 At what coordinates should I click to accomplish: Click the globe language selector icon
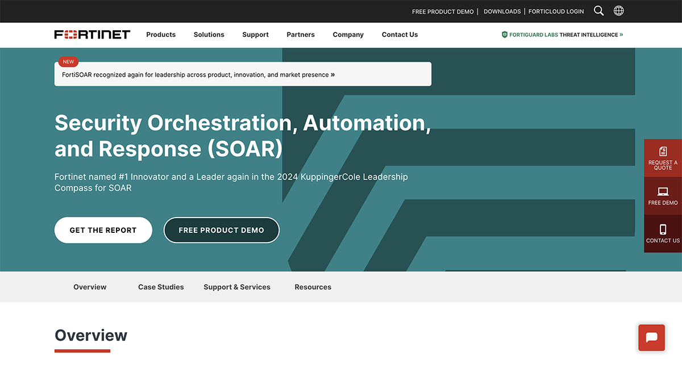pos(618,10)
